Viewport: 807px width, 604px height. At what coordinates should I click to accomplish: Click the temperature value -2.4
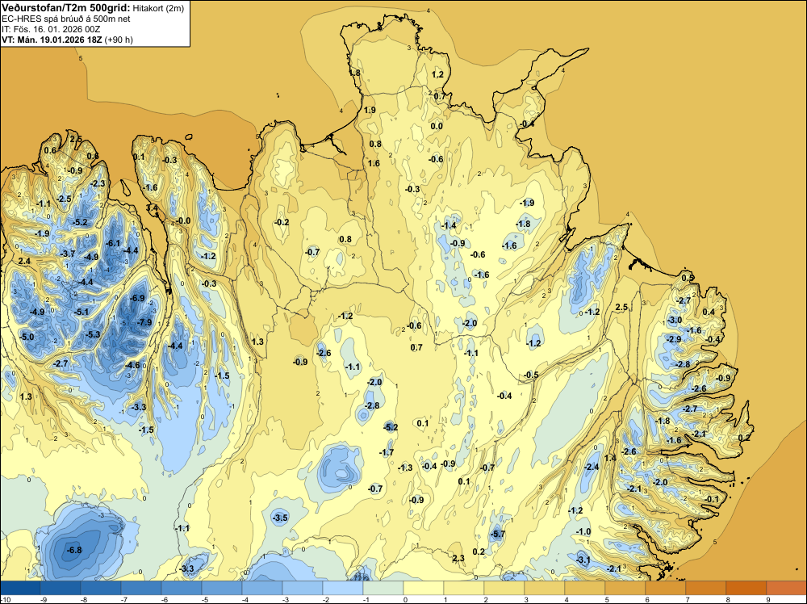pyautogui.click(x=592, y=467)
